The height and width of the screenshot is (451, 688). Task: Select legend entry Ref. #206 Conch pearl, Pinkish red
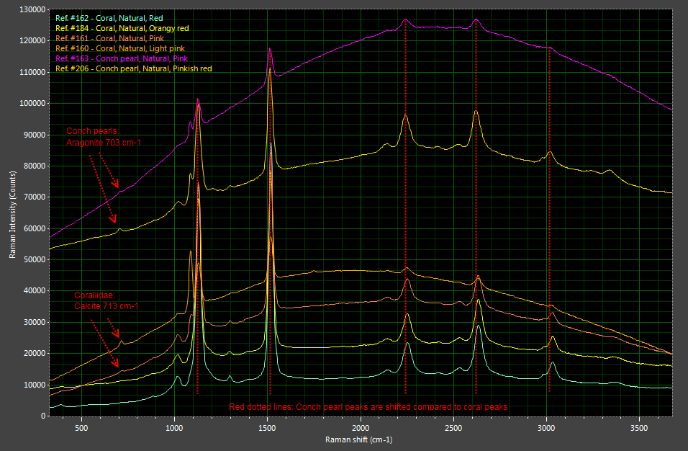point(134,69)
